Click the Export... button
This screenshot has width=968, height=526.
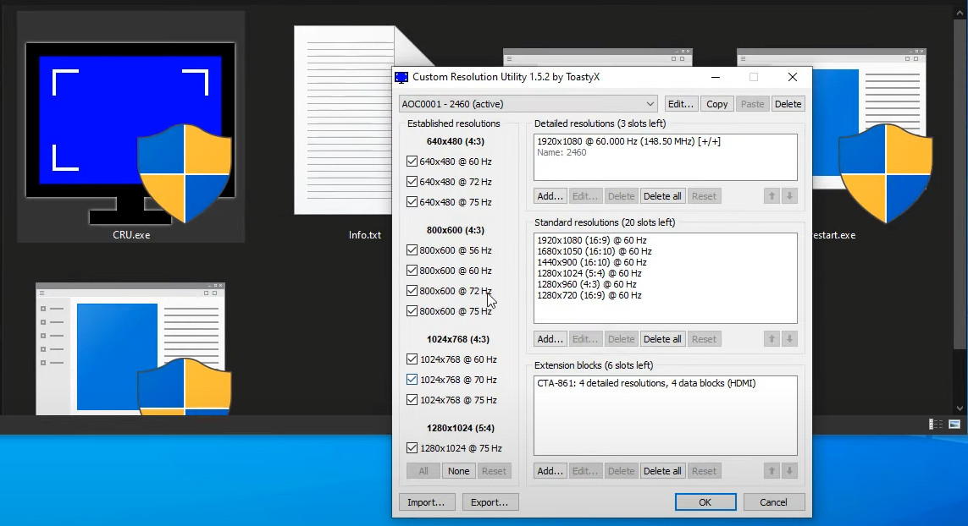490,502
